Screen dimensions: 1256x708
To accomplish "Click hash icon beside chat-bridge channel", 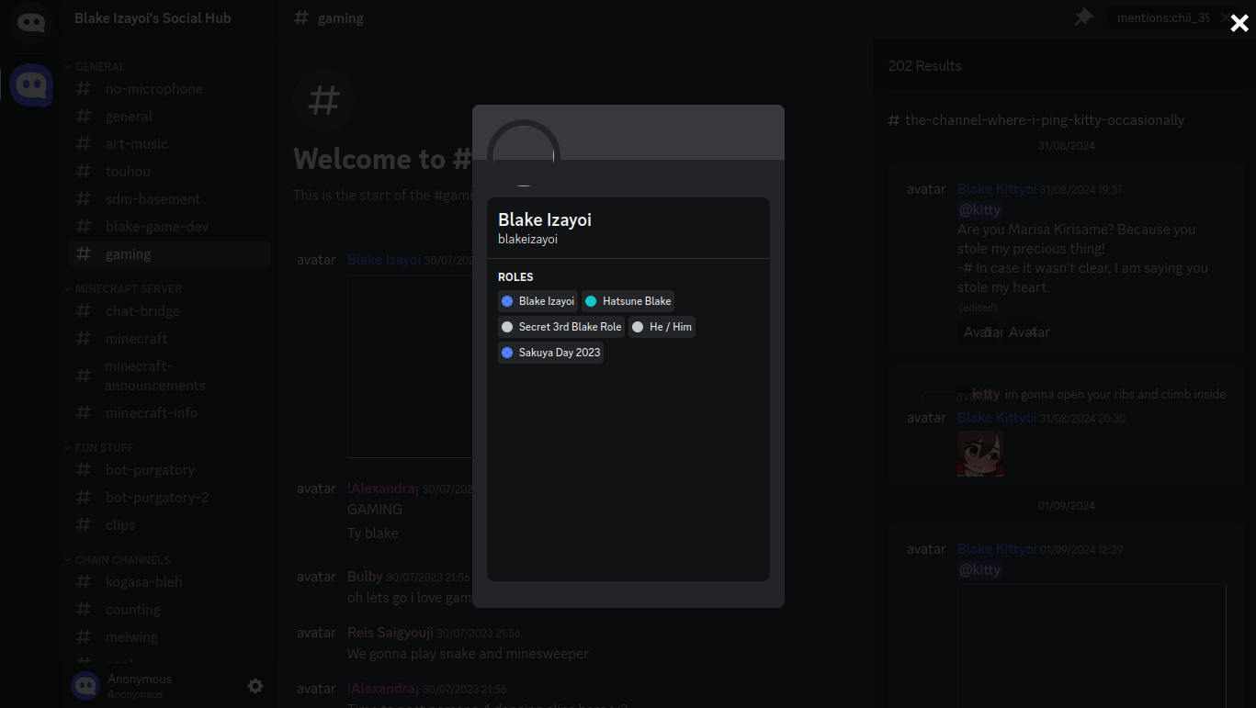I will pos(84,311).
